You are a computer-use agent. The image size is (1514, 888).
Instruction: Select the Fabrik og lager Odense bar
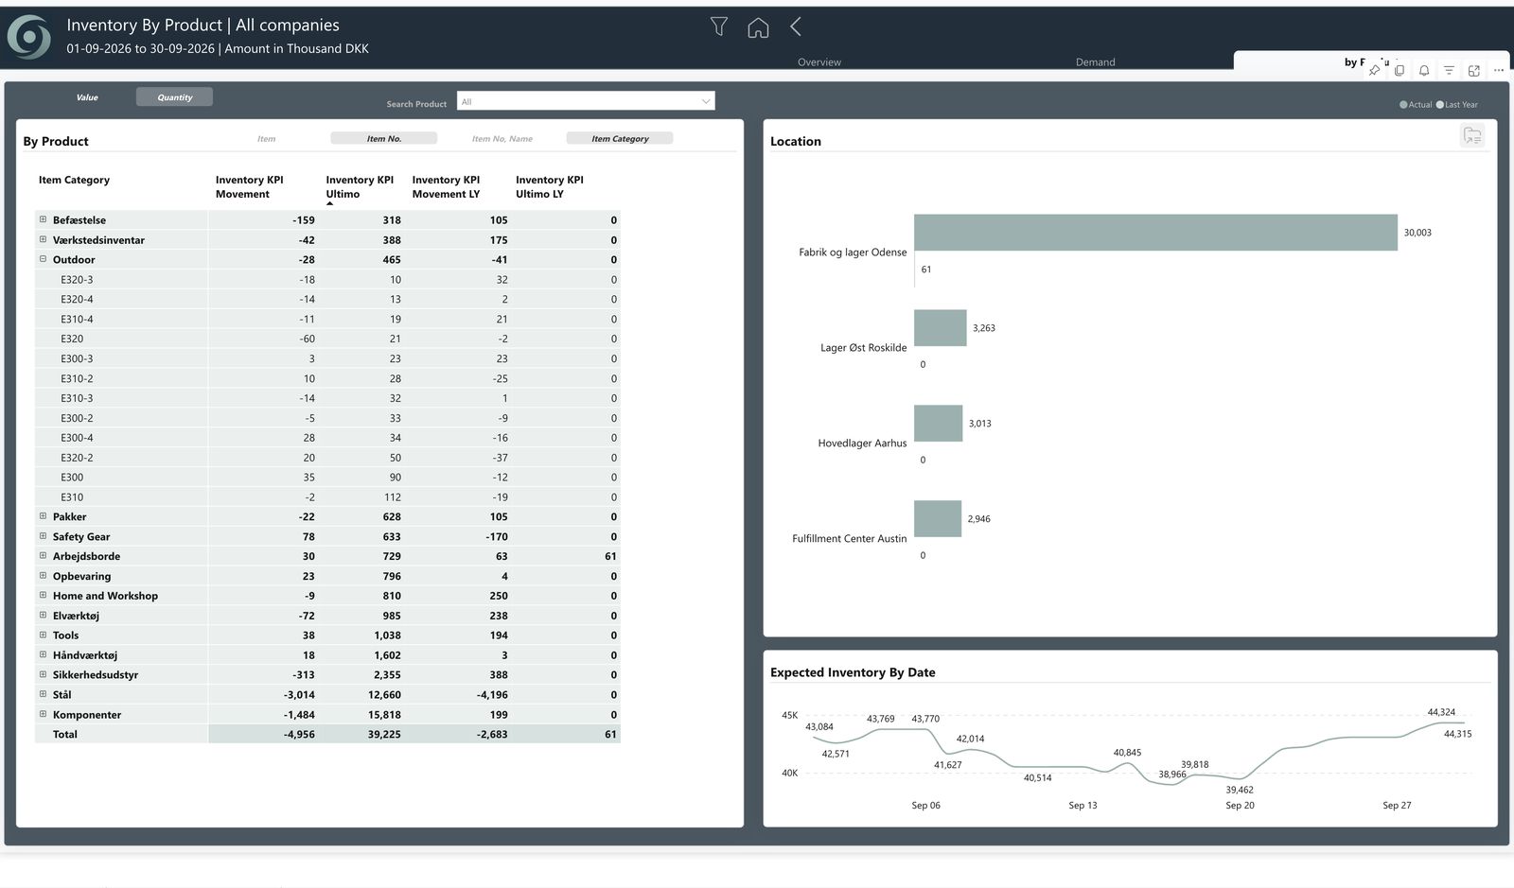click(1155, 233)
